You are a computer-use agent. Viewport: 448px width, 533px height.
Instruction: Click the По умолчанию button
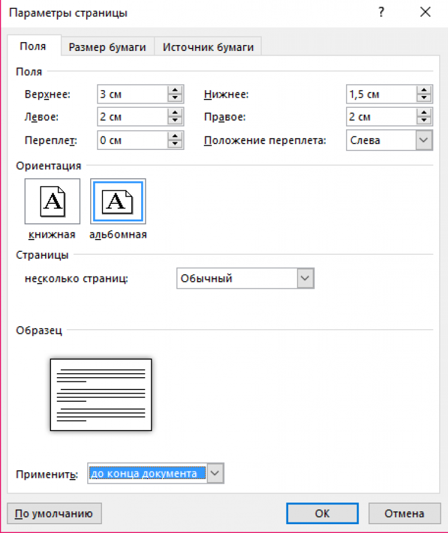pos(54,513)
